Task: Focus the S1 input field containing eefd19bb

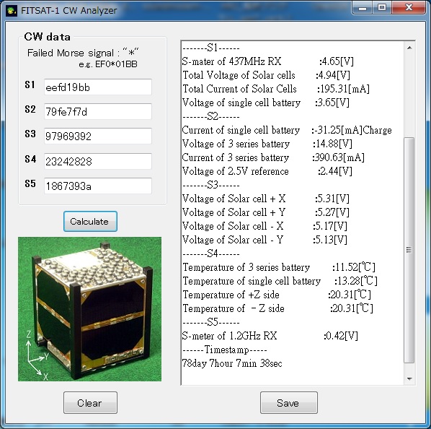Action: pyautogui.click(x=98, y=87)
